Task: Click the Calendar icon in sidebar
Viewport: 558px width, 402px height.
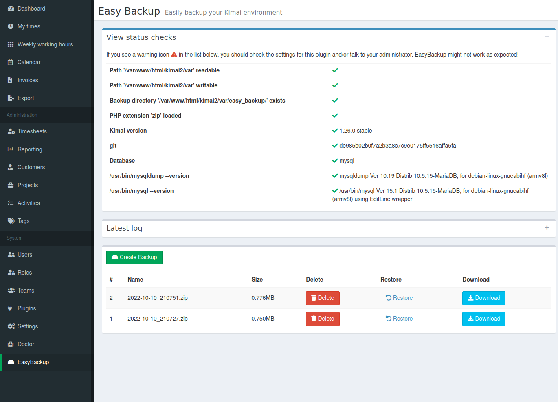Action: (11, 62)
